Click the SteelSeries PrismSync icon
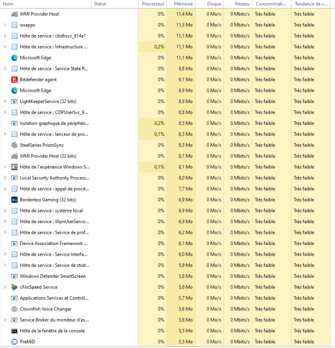This screenshot has width=335, height=348. [14, 145]
